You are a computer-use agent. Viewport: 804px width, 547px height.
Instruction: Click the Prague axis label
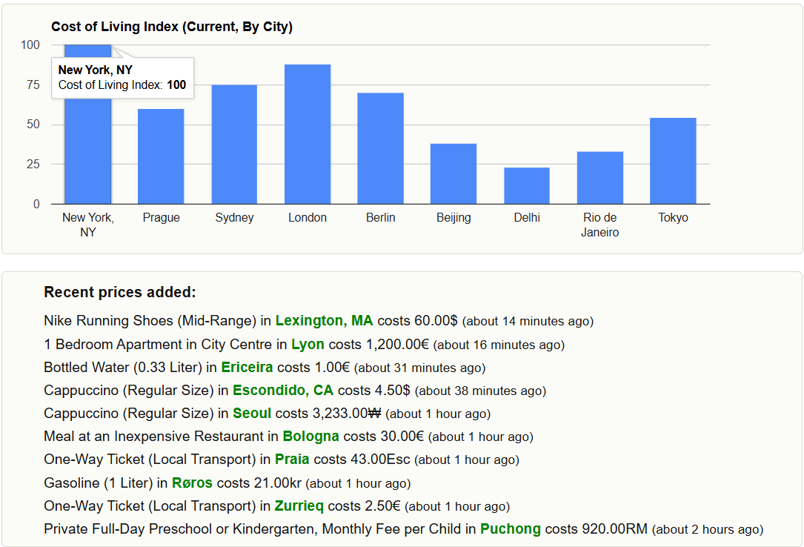(x=161, y=217)
